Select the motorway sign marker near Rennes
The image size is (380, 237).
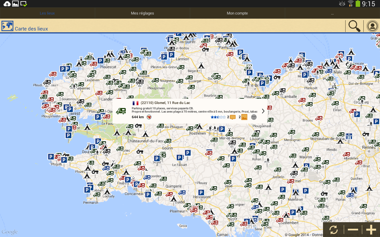(349, 136)
